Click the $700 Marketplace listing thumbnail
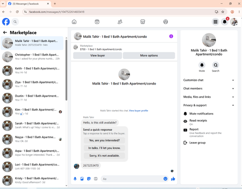 [76, 47]
